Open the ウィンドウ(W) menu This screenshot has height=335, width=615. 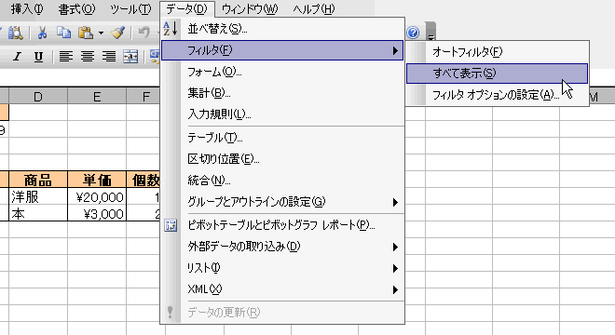[250, 9]
